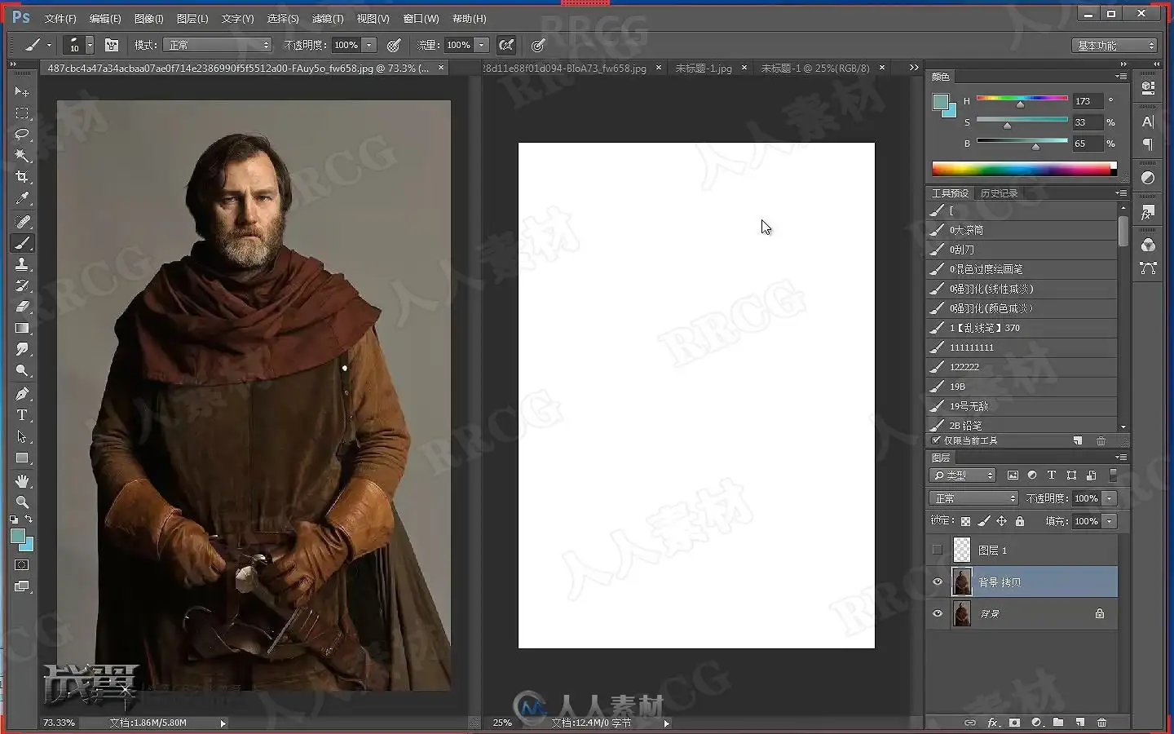Create a new layer in Layers panel
The height and width of the screenshot is (734, 1174).
click(1079, 723)
